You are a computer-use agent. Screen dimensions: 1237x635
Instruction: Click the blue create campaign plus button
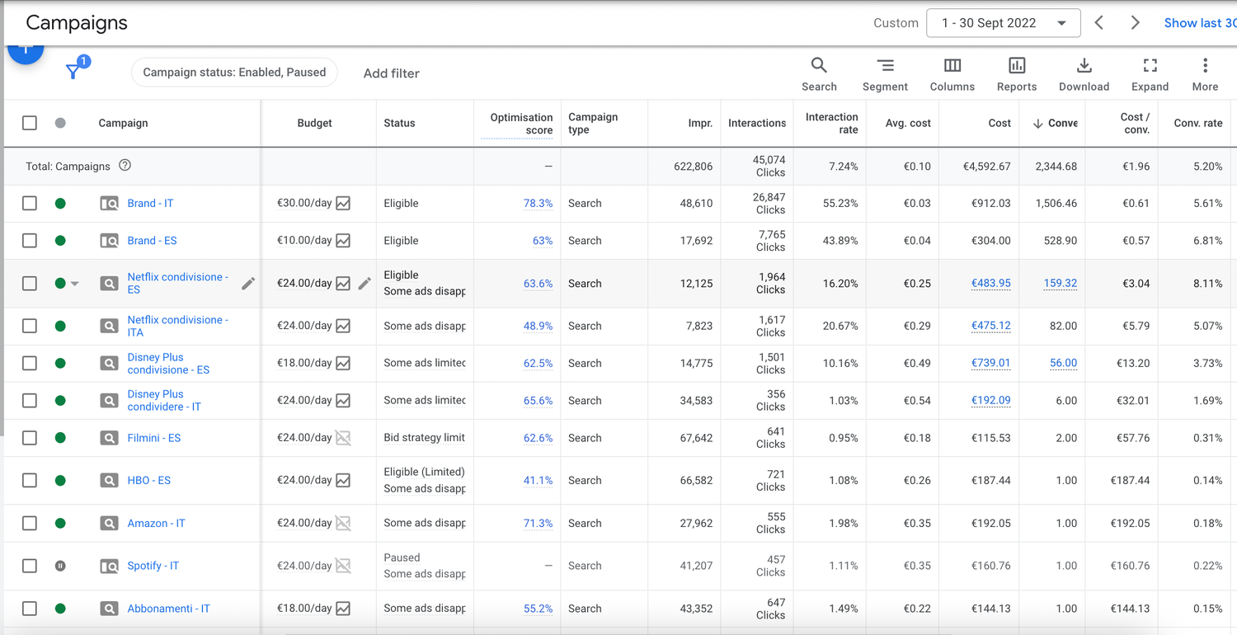tap(26, 53)
